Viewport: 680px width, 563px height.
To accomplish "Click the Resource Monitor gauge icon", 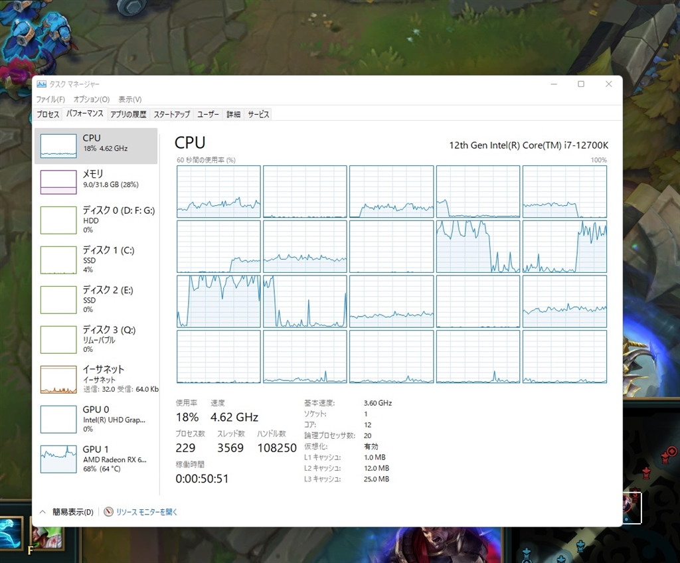I will coord(108,512).
